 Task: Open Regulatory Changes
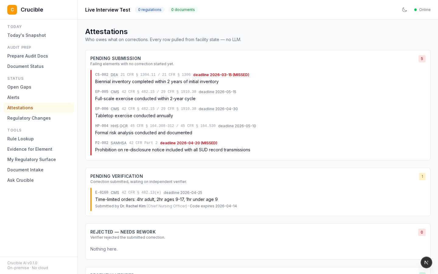point(29,118)
